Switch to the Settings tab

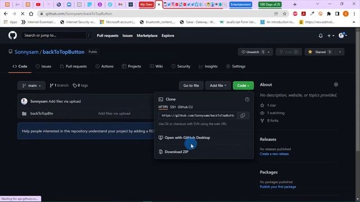[x=236, y=66]
